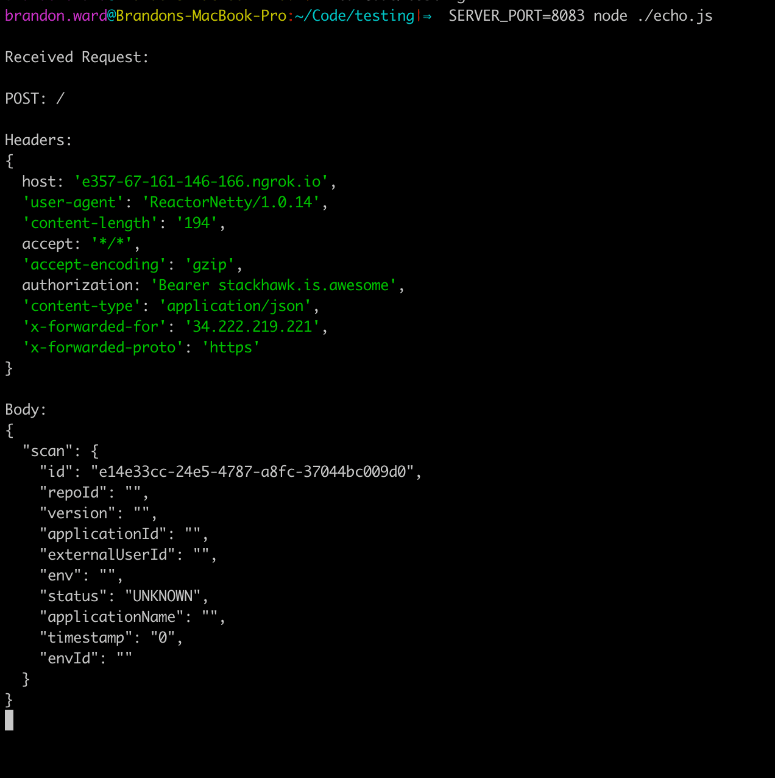This screenshot has width=775, height=778.
Task: Click the timestamp value "0"
Action: [x=163, y=638]
